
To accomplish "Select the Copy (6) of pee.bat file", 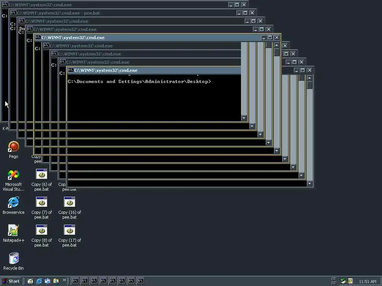I will coord(42,180).
